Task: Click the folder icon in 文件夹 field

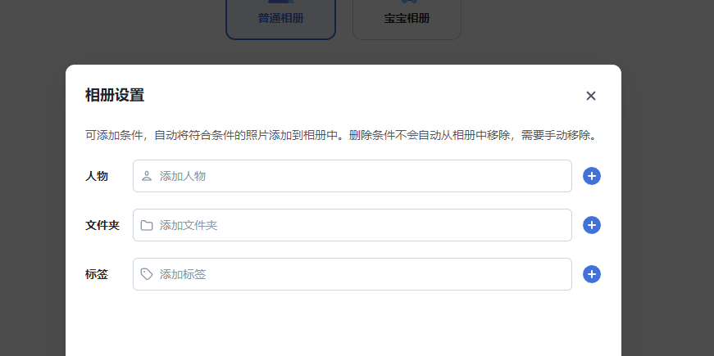Action: point(147,225)
